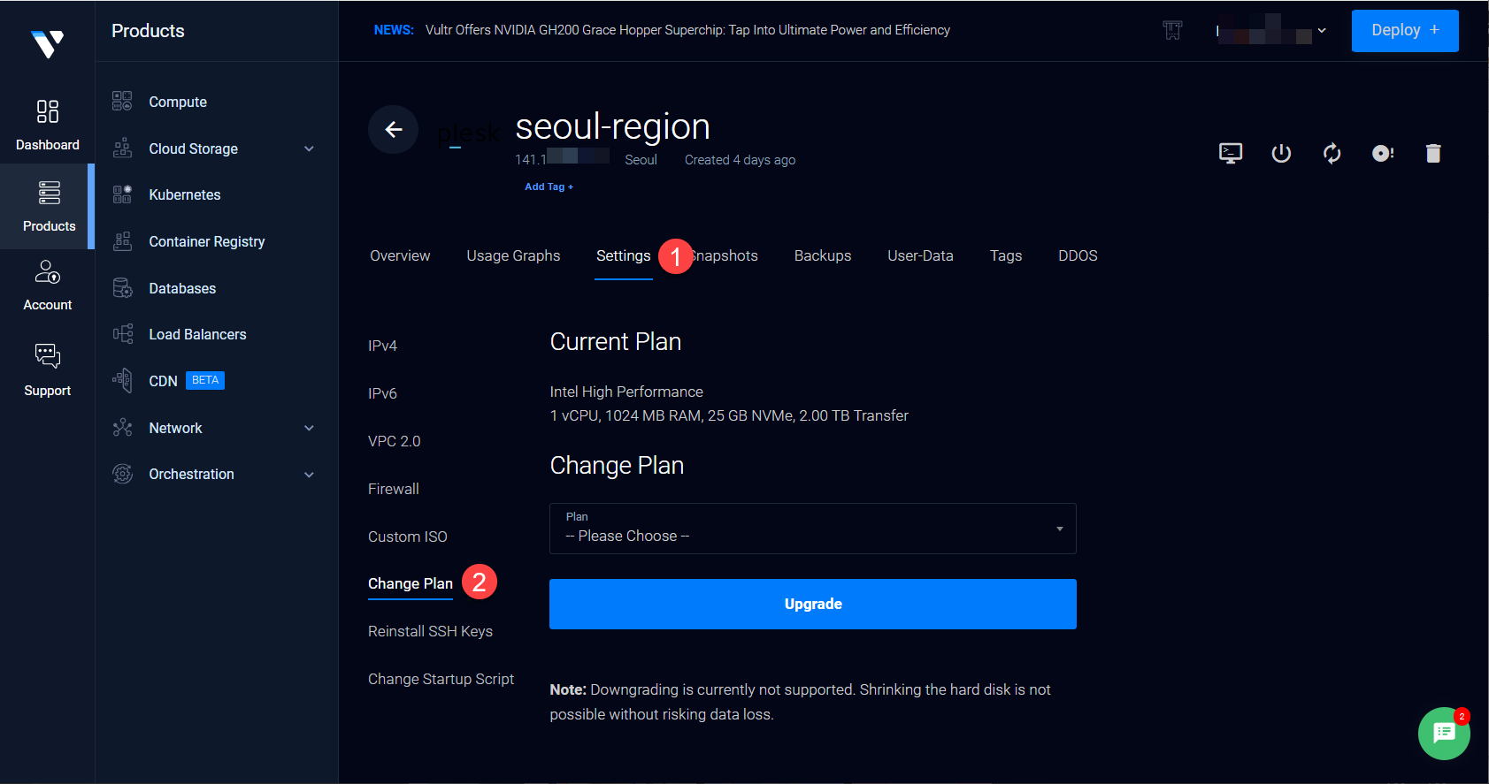The height and width of the screenshot is (784, 1489).
Task: Click the power stop server icon
Action: click(x=1281, y=154)
